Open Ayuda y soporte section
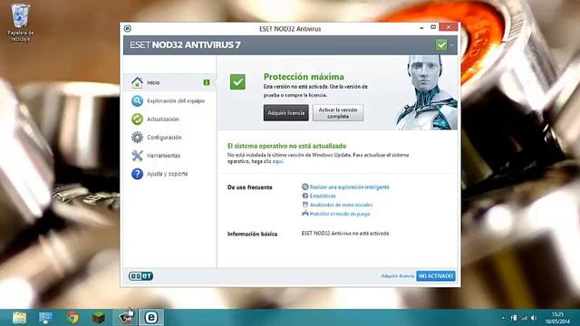The height and width of the screenshot is (326, 580). (x=169, y=174)
